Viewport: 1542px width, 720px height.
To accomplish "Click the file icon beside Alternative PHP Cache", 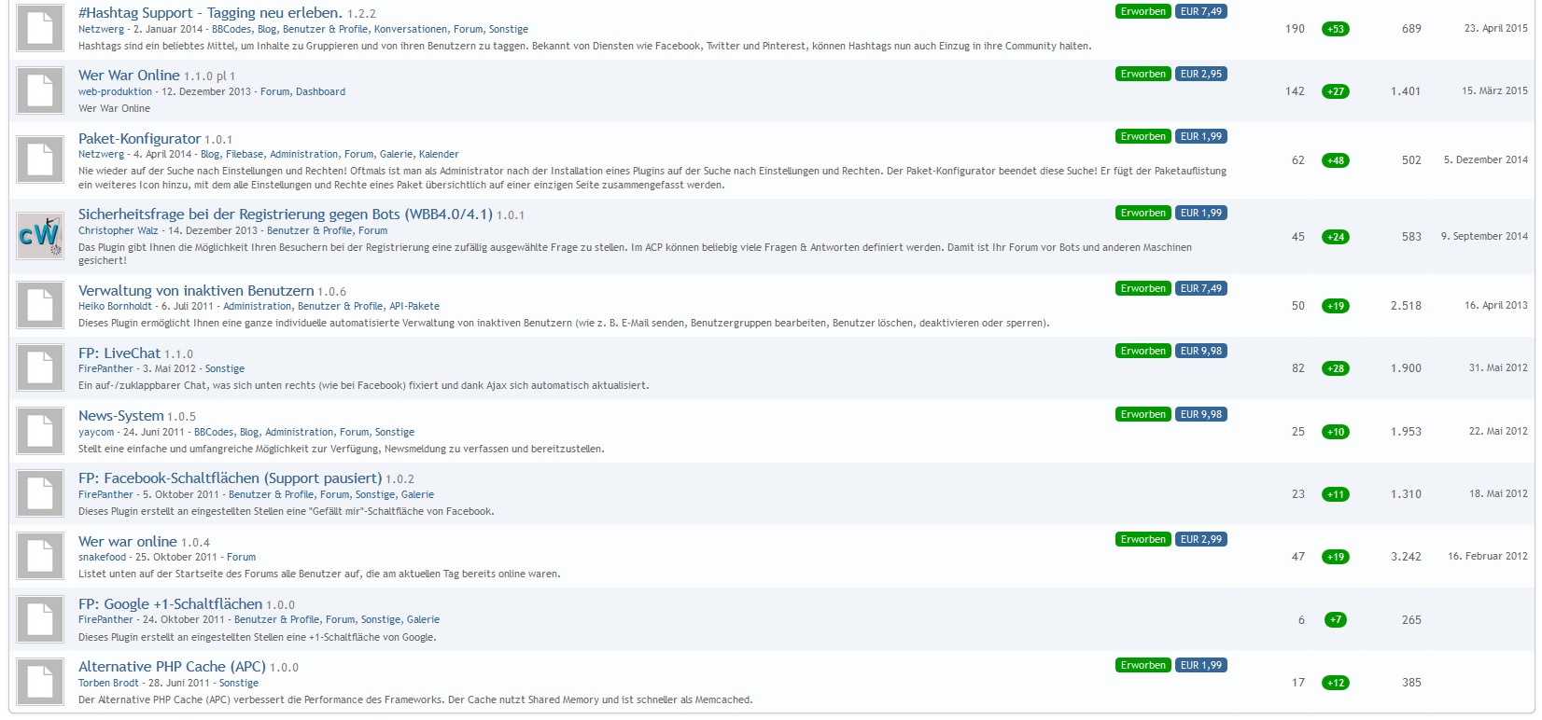I will coord(40,682).
